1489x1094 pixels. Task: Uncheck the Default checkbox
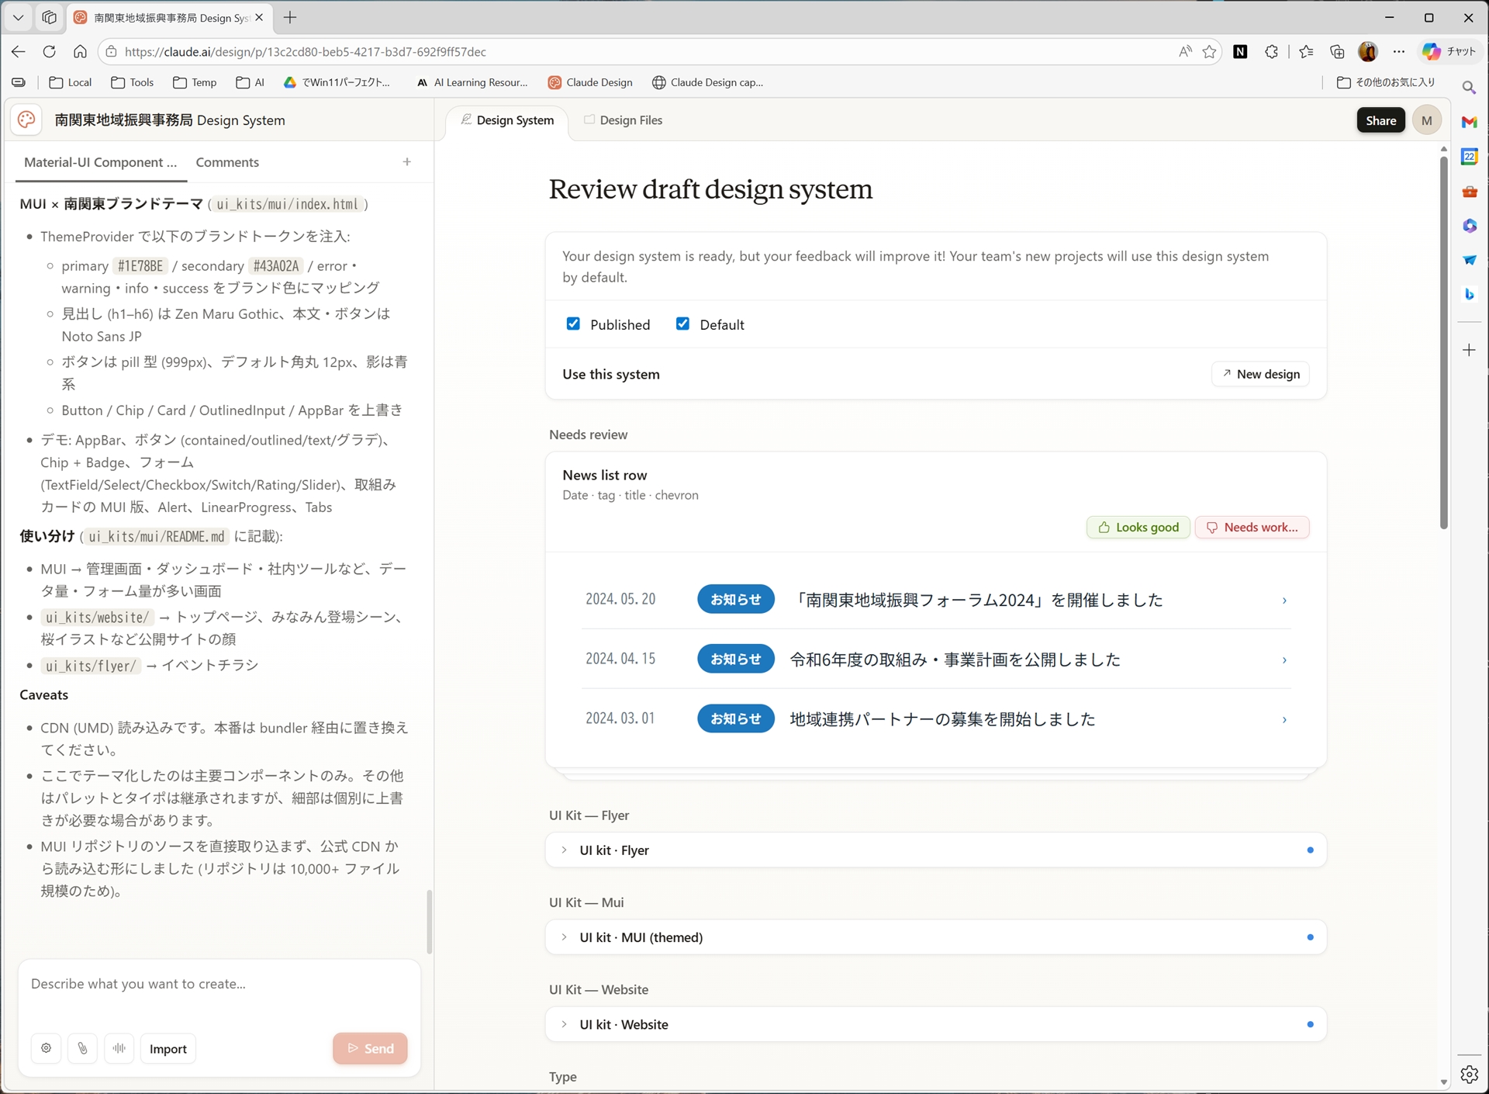683,324
